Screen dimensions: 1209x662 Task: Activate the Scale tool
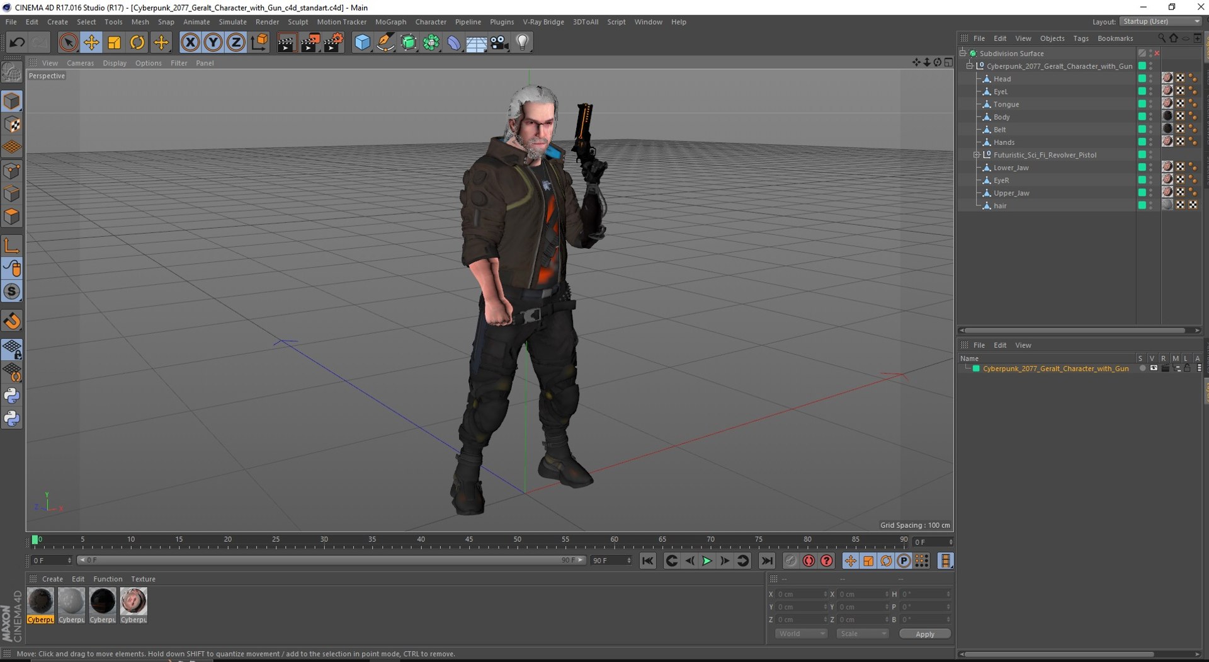[x=114, y=43]
